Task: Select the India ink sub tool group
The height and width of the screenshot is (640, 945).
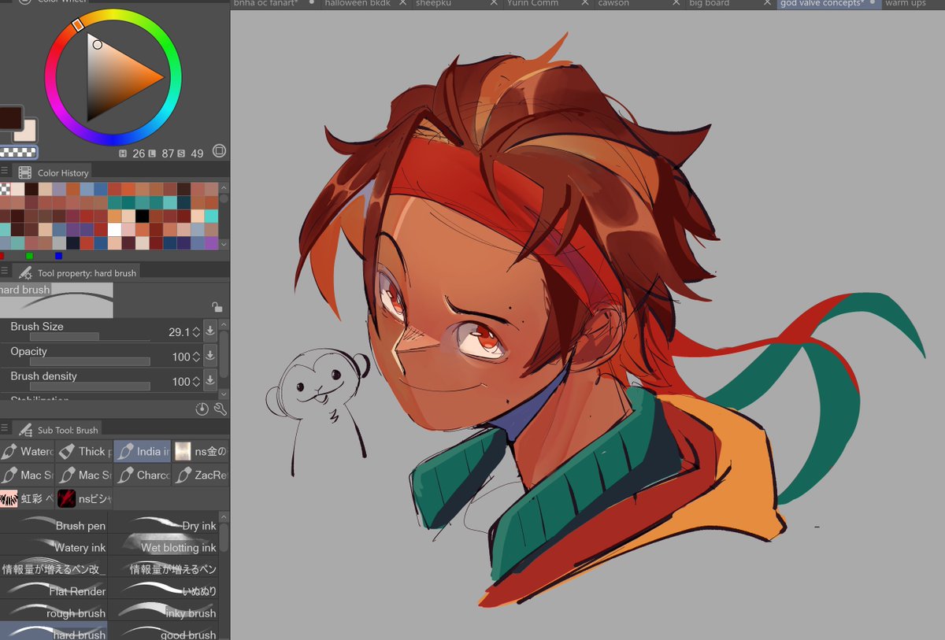Action: coord(143,451)
